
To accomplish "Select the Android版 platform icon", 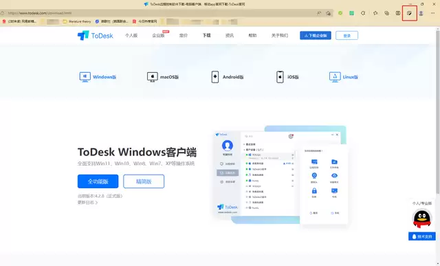I will coord(215,76).
